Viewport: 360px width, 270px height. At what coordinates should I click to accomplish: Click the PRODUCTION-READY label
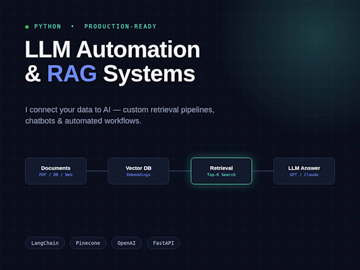click(x=120, y=26)
